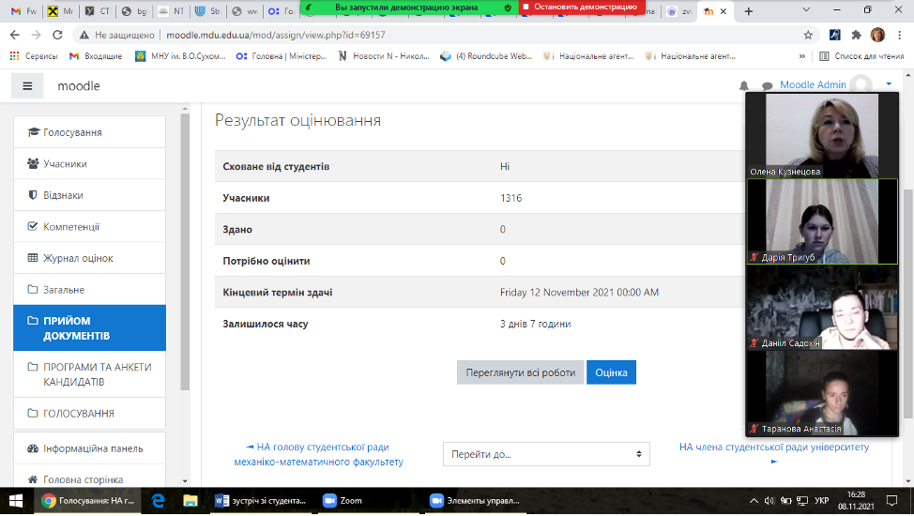This screenshot has width=914, height=516.
Task: Expand the Moodle Admin user menu
Action: click(x=889, y=84)
